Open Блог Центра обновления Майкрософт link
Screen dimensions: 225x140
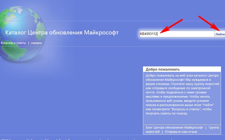click(x=175, y=127)
